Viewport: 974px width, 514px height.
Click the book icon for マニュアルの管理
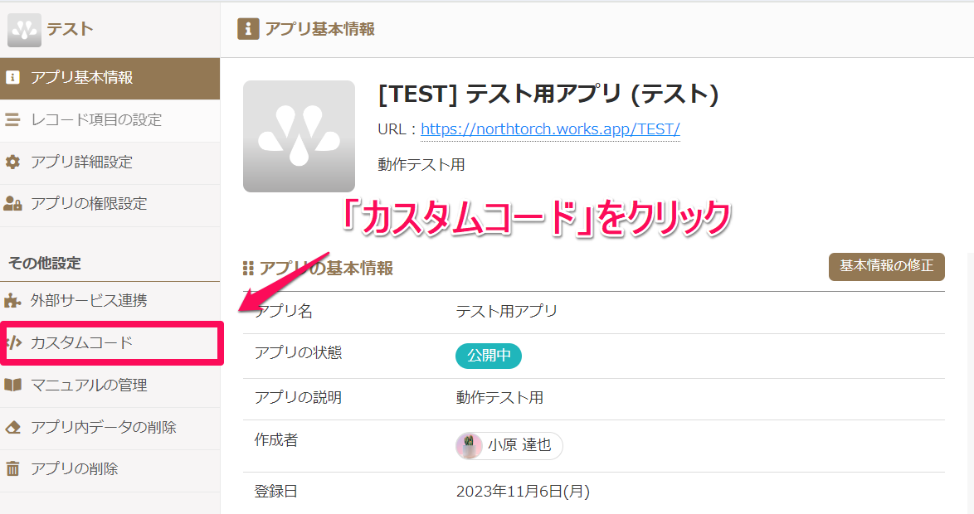pyautogui.click(x=12, y=385)
